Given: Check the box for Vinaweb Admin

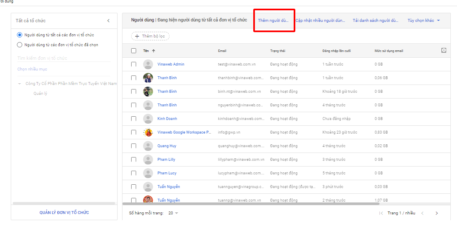Looking at the screenshot, I should pyautogui.click(x=134, y=64).
